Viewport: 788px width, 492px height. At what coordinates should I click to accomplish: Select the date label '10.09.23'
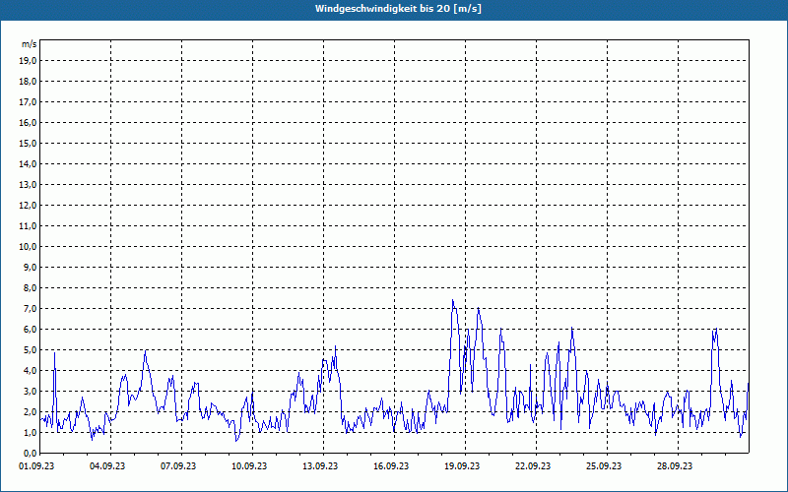tap(249, 465)
